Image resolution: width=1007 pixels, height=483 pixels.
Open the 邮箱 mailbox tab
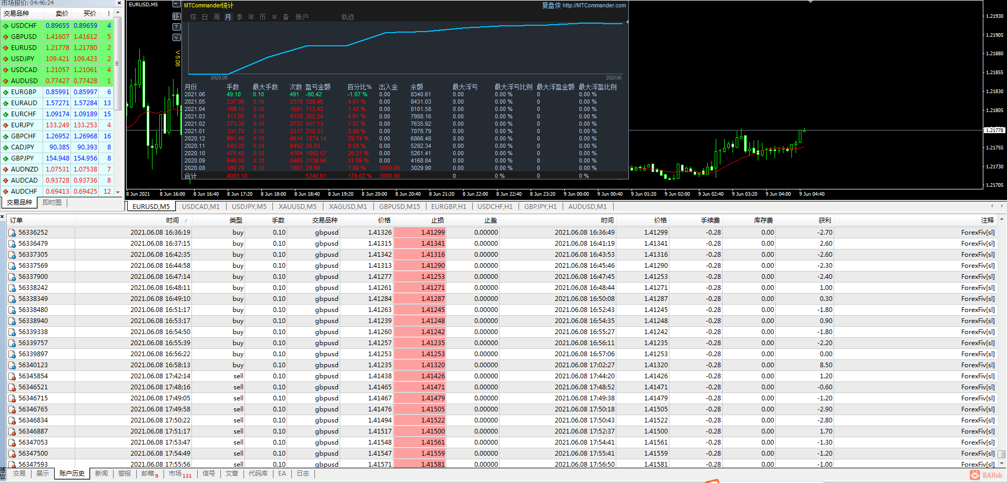coord(149,474)
